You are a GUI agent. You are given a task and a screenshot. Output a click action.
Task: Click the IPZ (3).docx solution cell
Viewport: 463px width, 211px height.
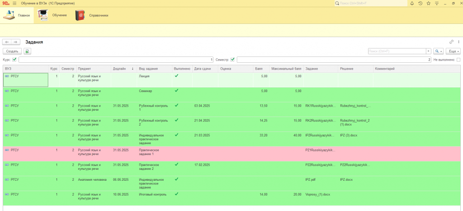[355, 139]
